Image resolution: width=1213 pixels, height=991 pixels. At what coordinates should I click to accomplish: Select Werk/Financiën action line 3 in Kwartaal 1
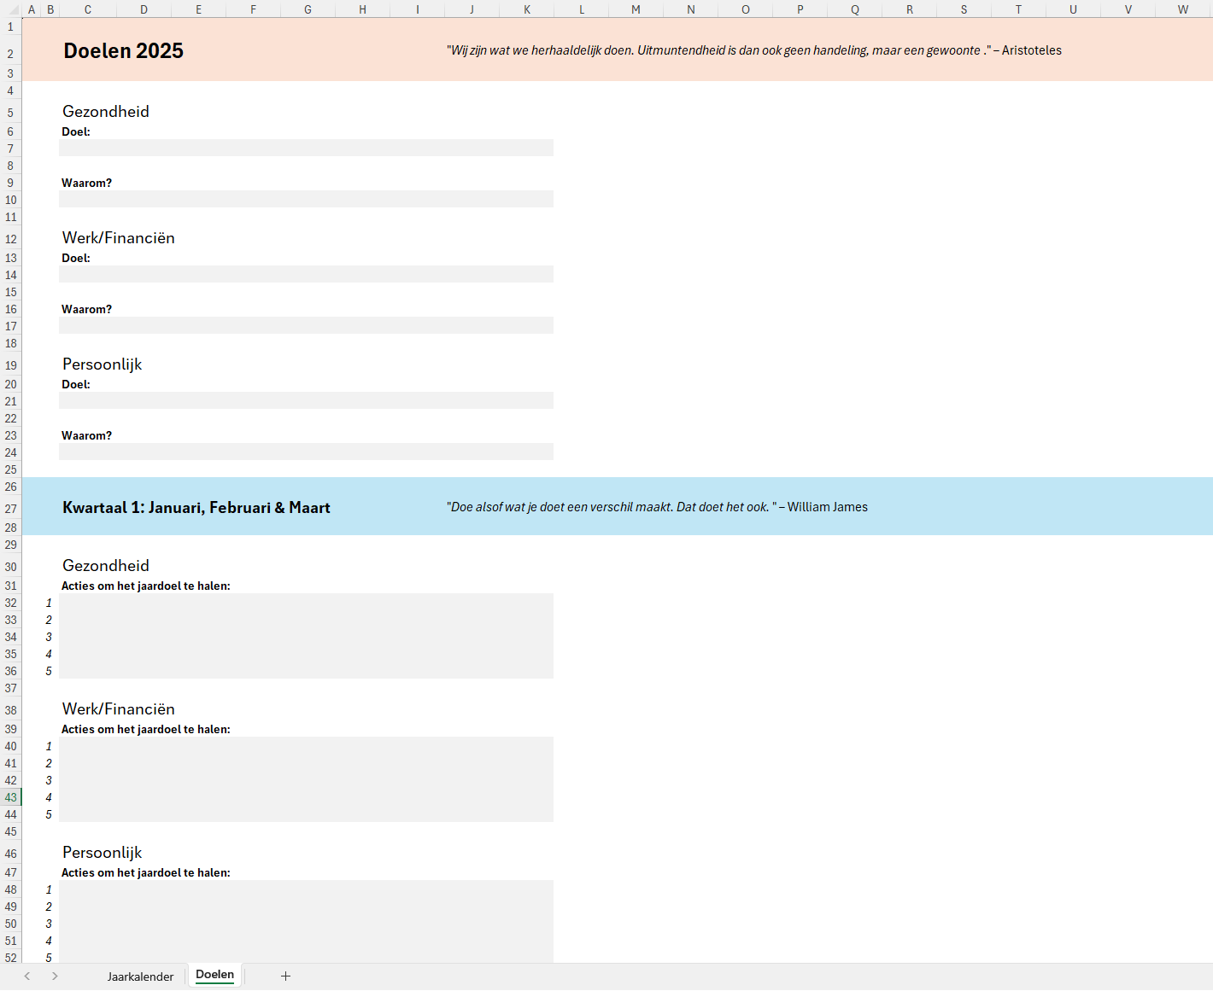click(306, 780)
